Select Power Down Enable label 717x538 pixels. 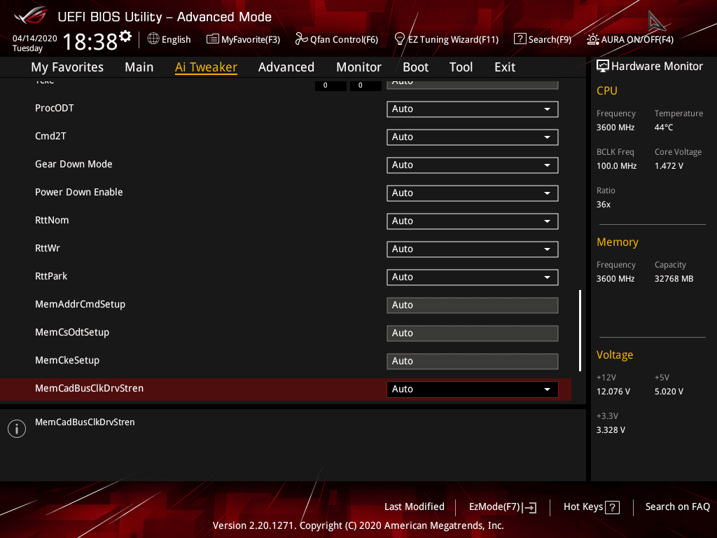78,192
